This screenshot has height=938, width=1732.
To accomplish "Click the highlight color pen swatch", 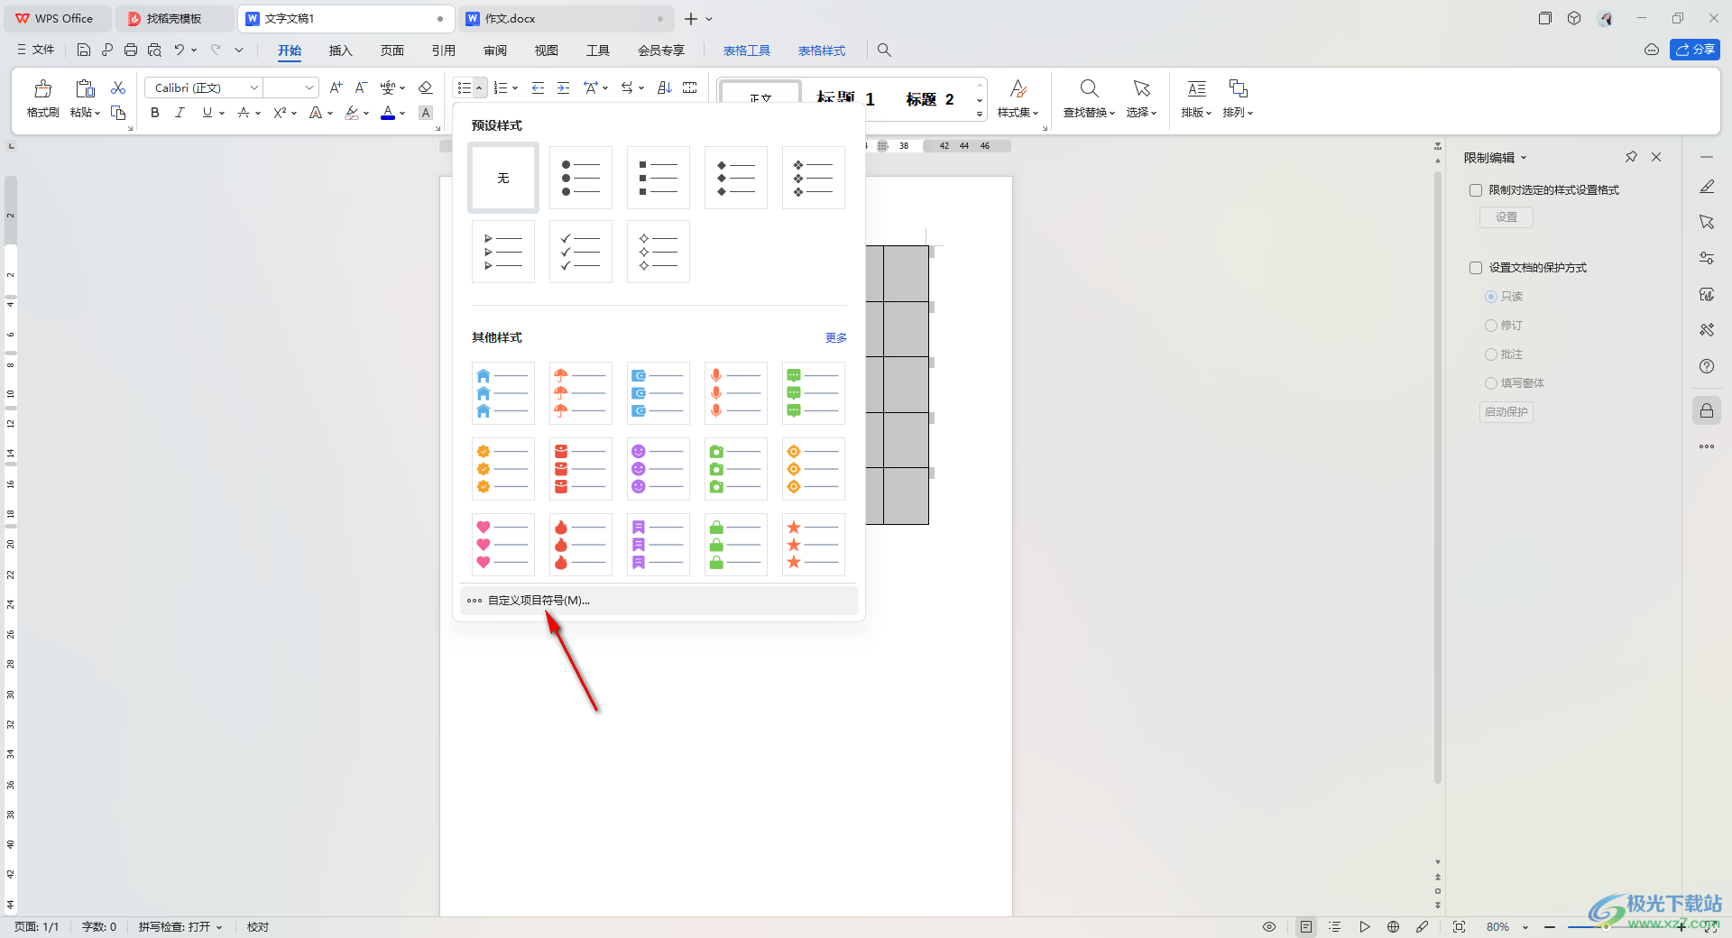I will (352, 113).
